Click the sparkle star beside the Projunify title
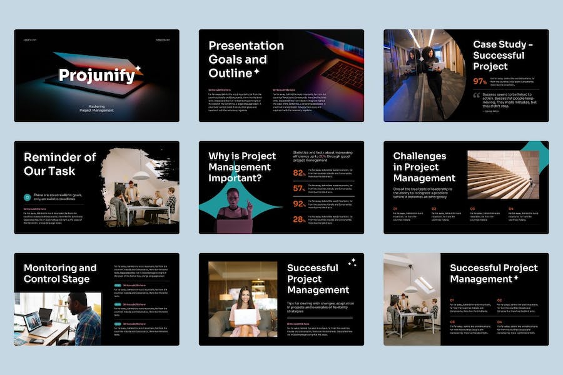 point(138,67)
